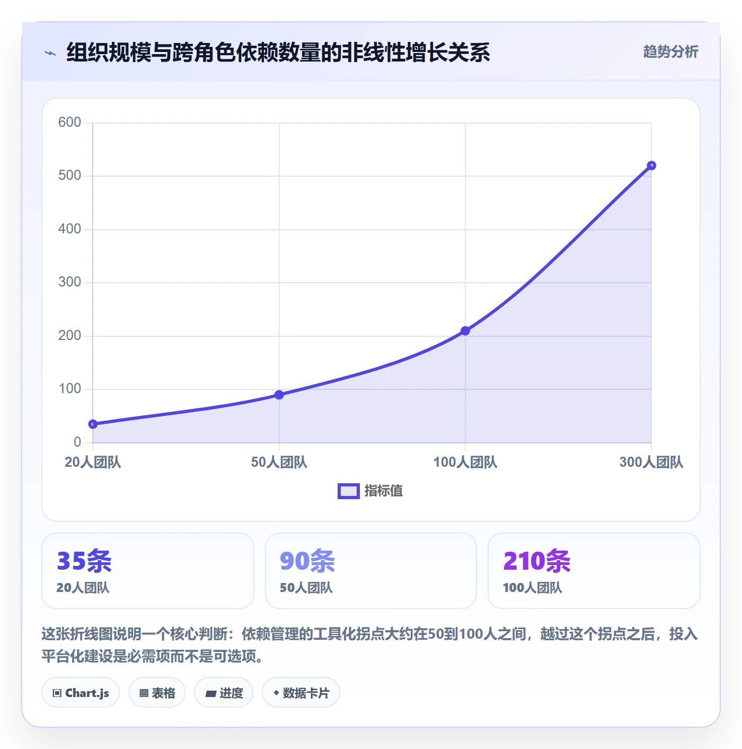Click the y-axis value 200

pos(69,335)
